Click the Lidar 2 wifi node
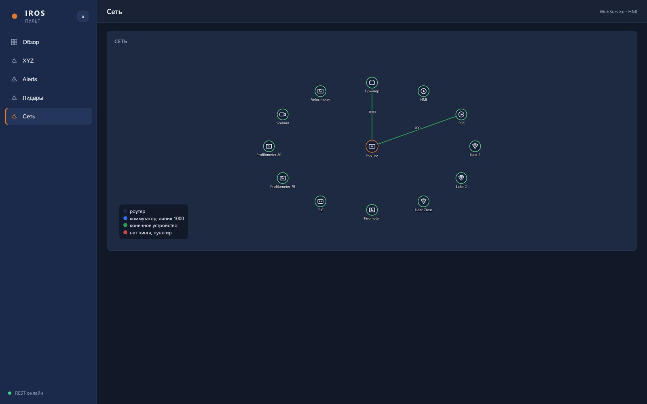The image size is (647, 404). pyautogui.click(x=461, y=178)
